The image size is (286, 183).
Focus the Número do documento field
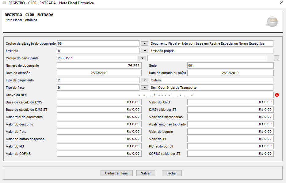click(x=99, y=65)
